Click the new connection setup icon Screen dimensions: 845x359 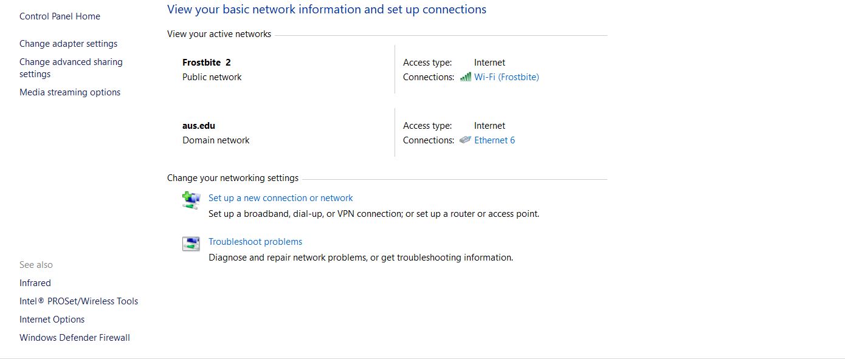[191, 200]
